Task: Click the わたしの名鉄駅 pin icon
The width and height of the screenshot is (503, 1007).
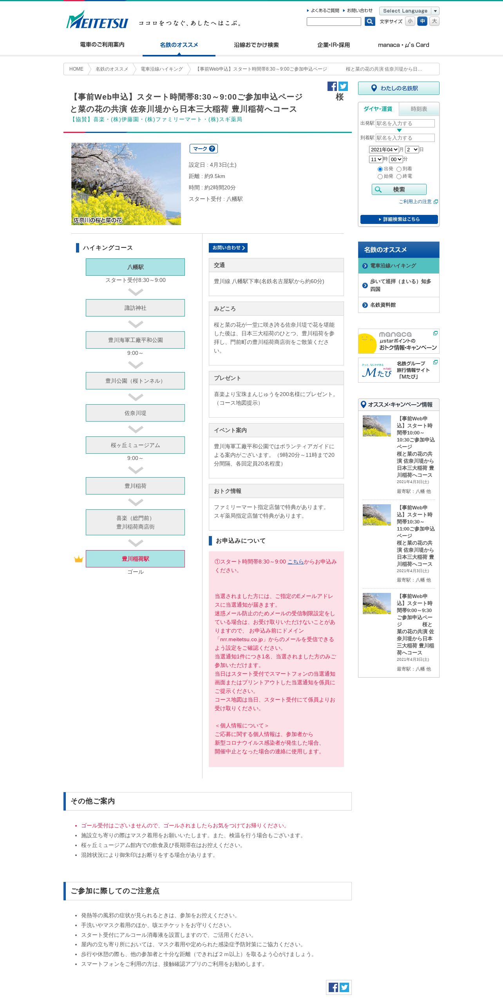Action: pos(374,88)
